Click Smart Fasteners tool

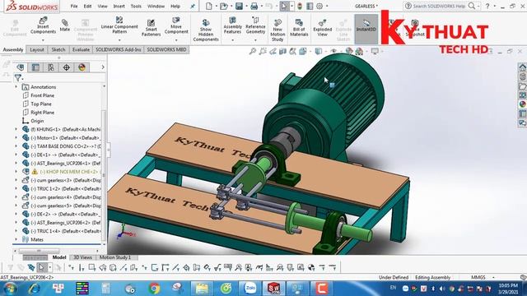click(151, 27)
